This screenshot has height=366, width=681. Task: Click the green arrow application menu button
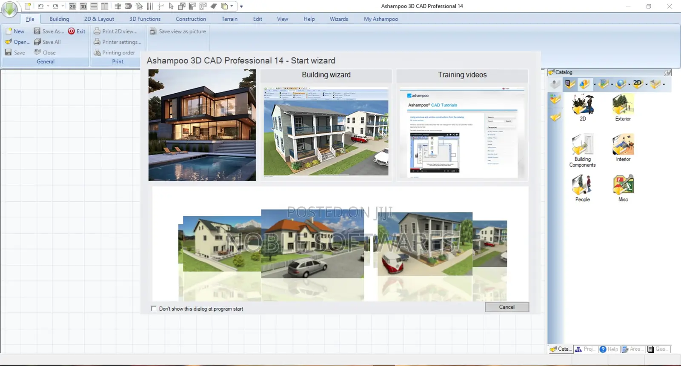point(9,9)
